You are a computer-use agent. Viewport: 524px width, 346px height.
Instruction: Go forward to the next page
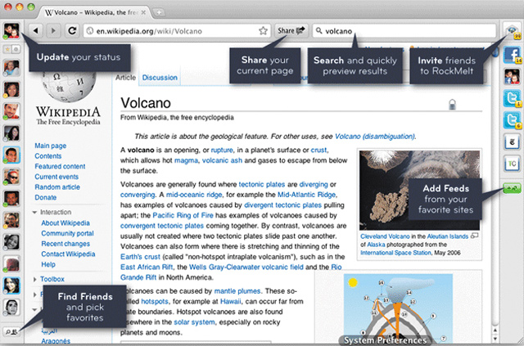pyautogui.click(x=52, y=31)
